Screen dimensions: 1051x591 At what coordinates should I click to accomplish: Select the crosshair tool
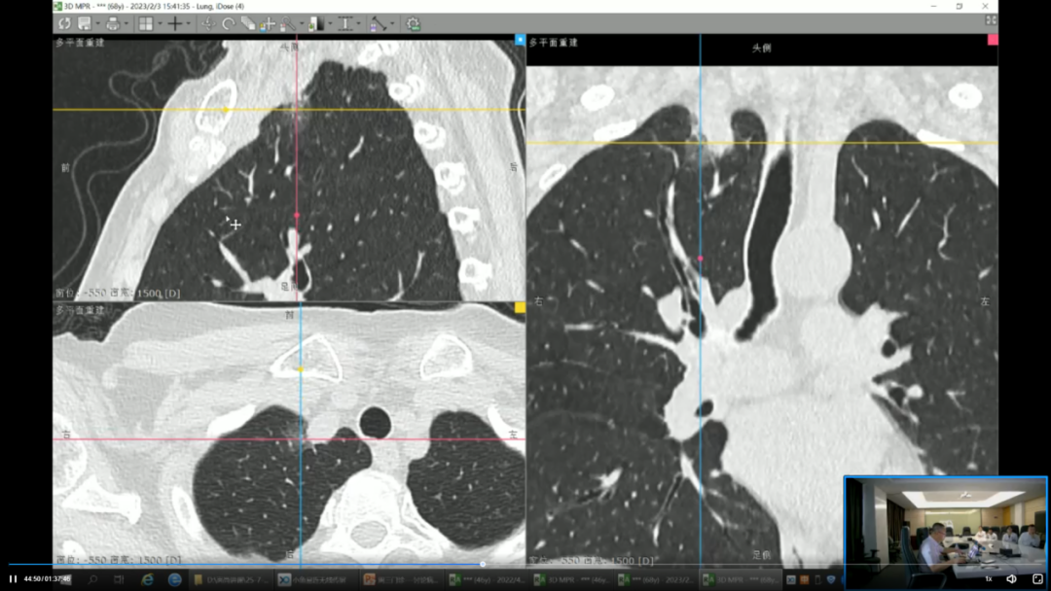(174, 23)
